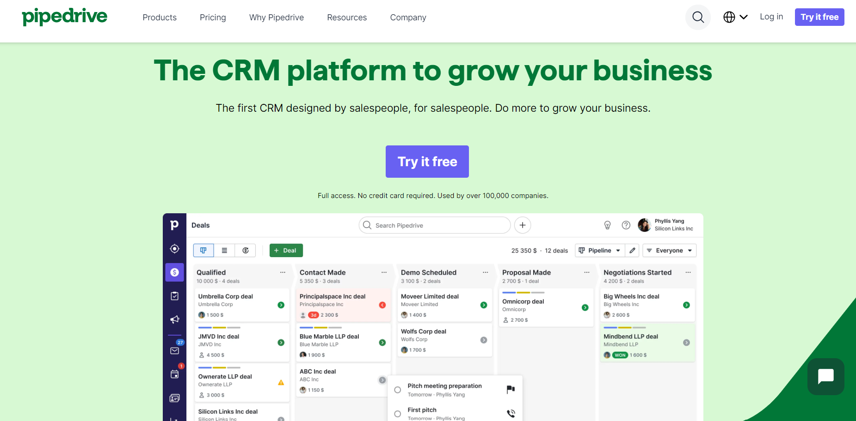Image resolution: width=856 pixels, height=421 pixels.
Task: Click the help question mark icon
Action: [626, 225]
